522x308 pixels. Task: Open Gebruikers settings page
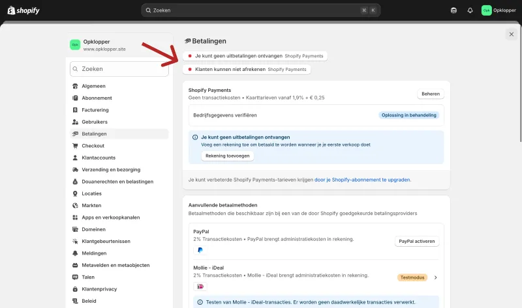[119, 122]
